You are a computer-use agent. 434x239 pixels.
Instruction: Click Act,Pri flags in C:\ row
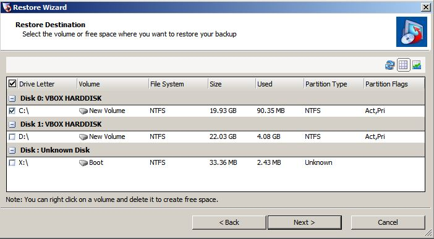coord(375,111)
